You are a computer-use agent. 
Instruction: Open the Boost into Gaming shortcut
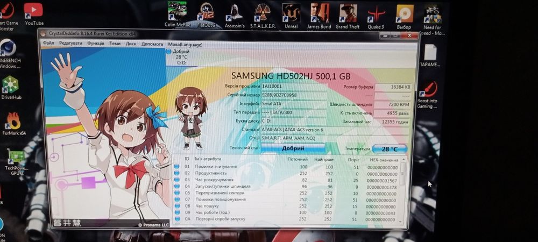tap(428, 95)
